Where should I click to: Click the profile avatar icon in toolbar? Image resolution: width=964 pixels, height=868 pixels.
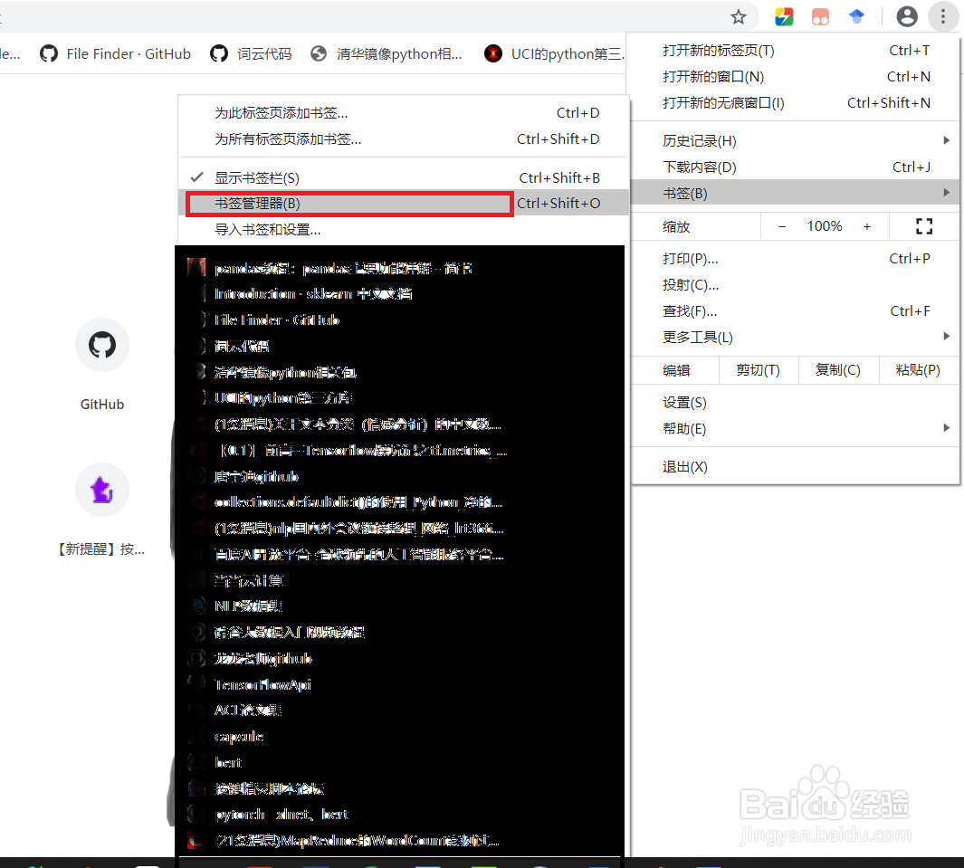tap(906, 16)
